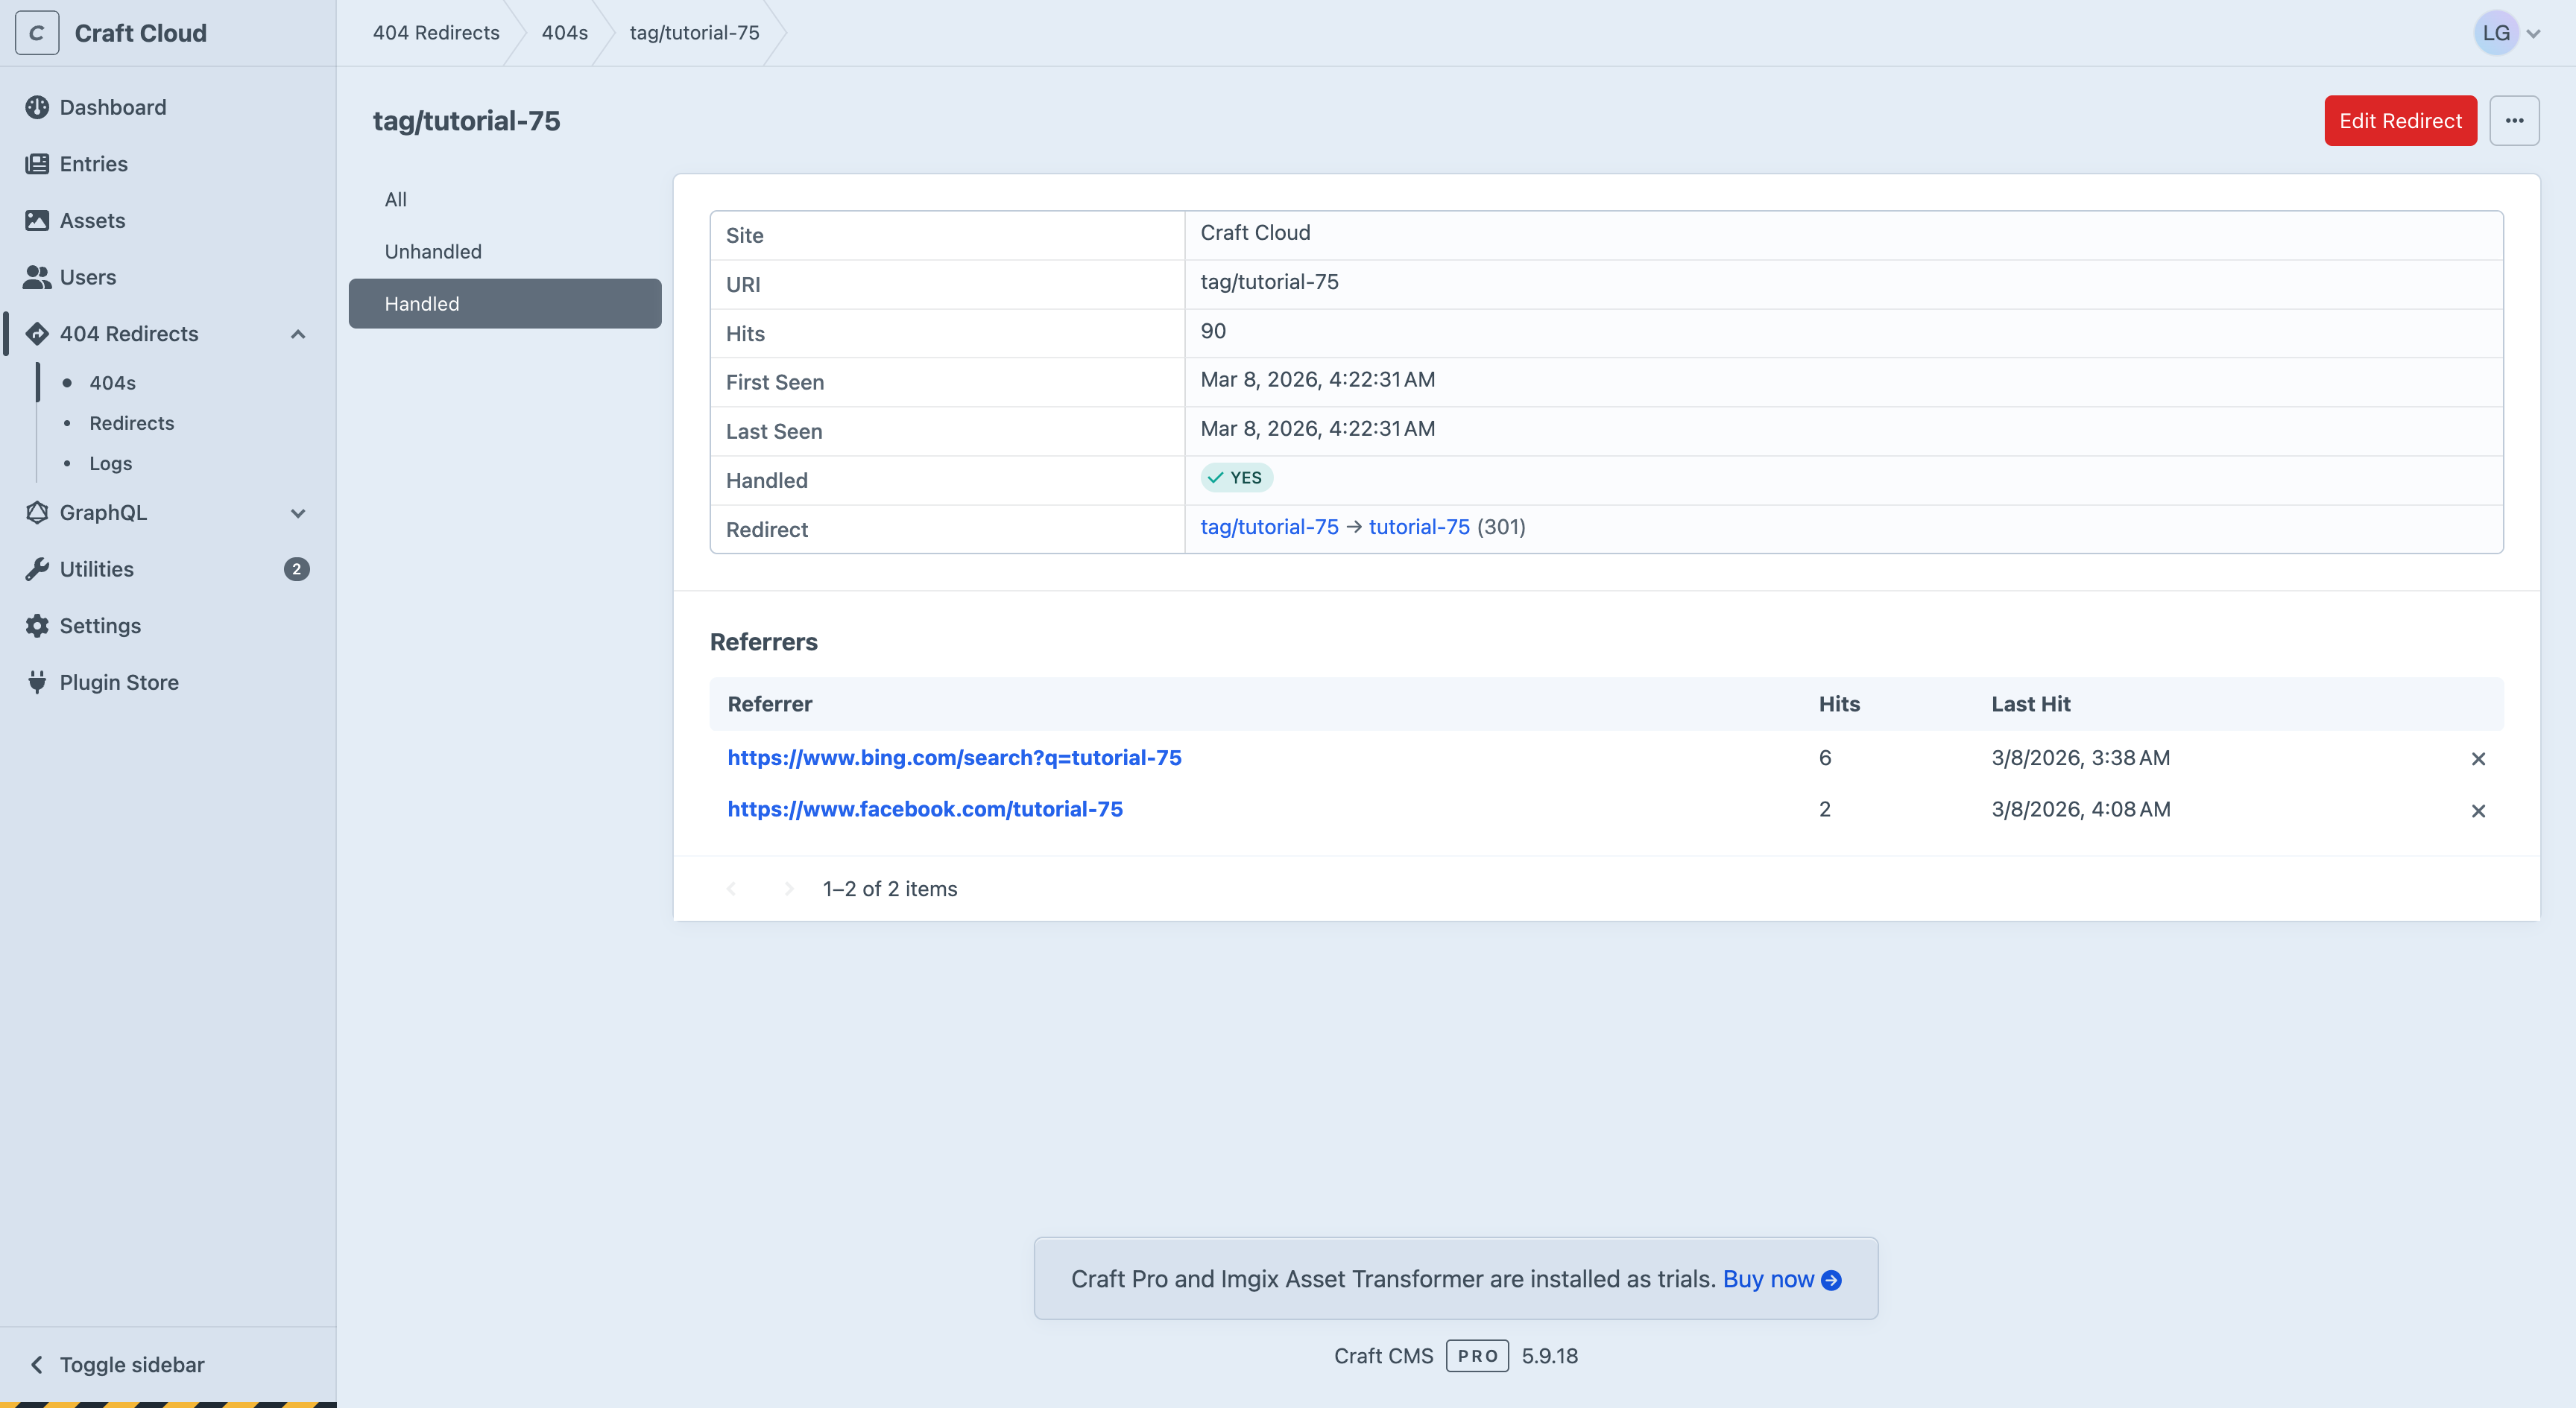Click the green YES handled badge
The height and width of the screenshot is (1408, 2576).
coord(1236,478)
